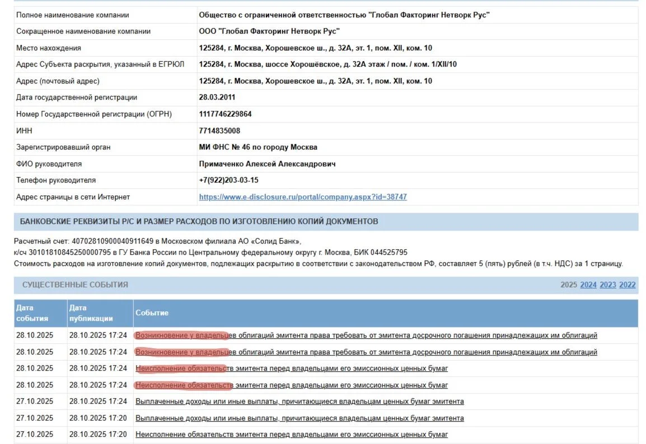
Task: Select the к/сч line with БИК 044525795
Action: [x=210, y=253]
